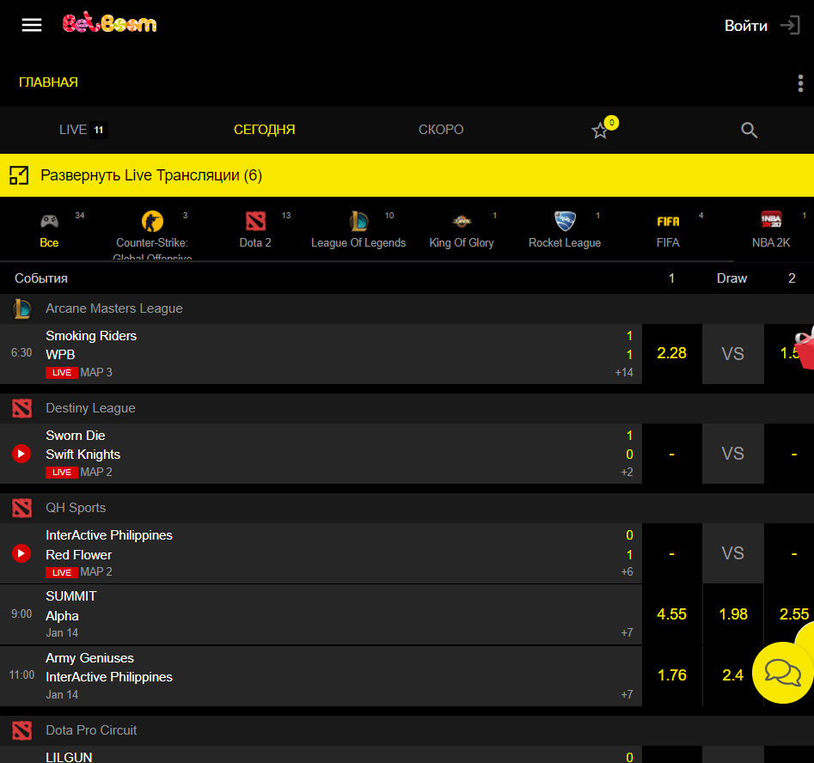Filter by League Of Legends
814x763 pixels.
pos(358,230)
